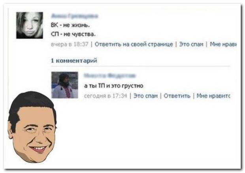245x173 pixels.
Task: Select comment text 'а ты ТП и это грустно'
Action: 113,86
